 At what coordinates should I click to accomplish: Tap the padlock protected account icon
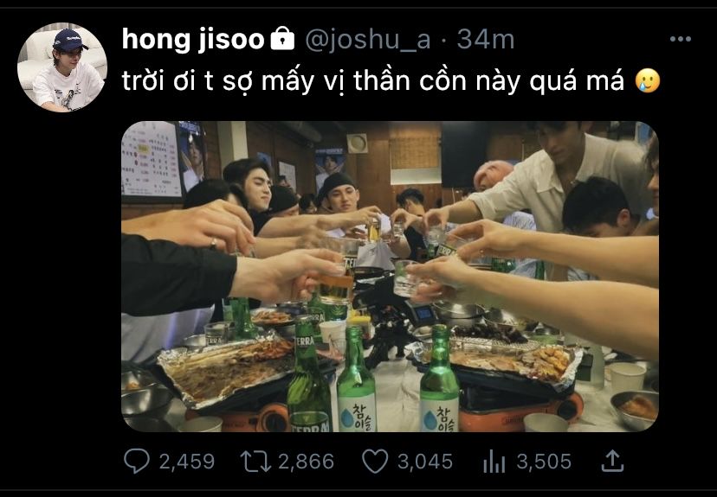[282, 38]
